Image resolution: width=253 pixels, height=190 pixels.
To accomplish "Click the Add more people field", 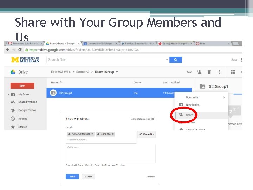I will 101,140.
